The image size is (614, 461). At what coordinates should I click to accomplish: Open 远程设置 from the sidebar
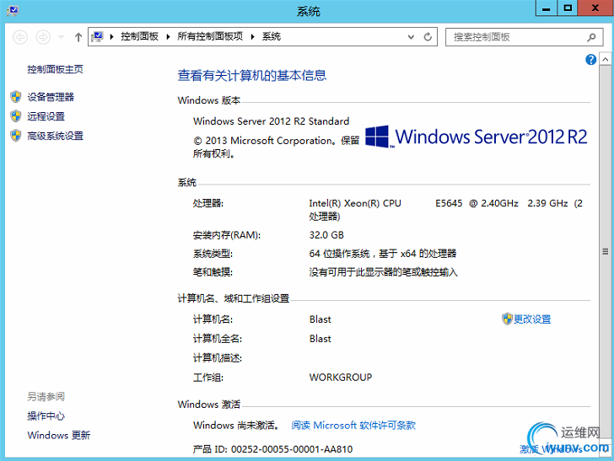point(46,116)
